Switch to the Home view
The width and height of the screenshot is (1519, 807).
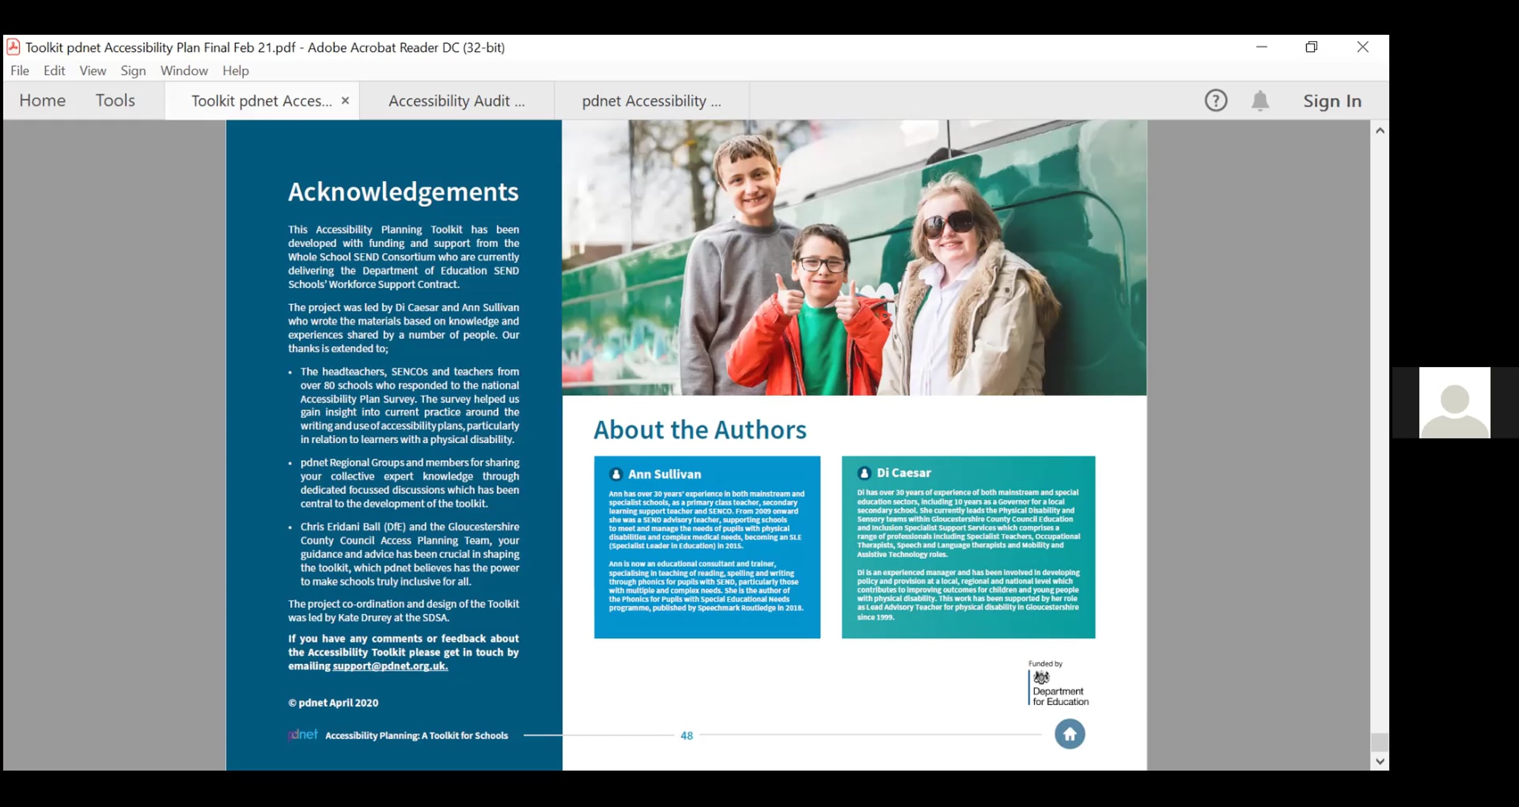point(42,100)
